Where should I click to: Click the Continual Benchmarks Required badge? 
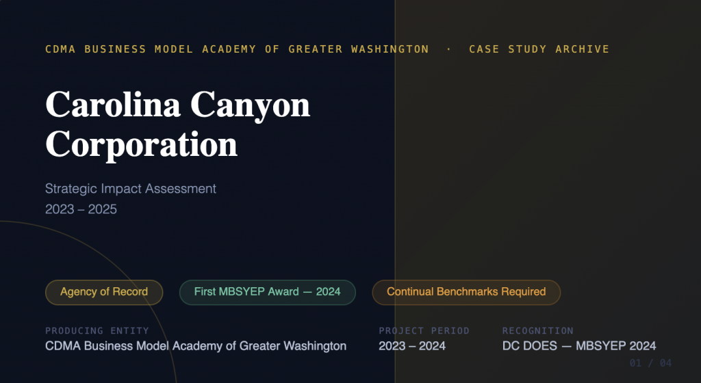[466, 292]
